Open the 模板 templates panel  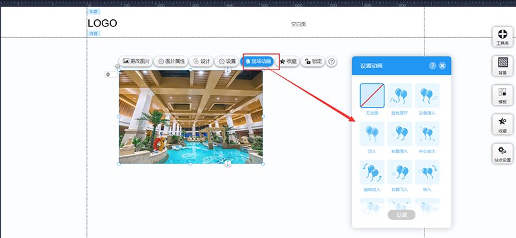(x=502, y=95)
